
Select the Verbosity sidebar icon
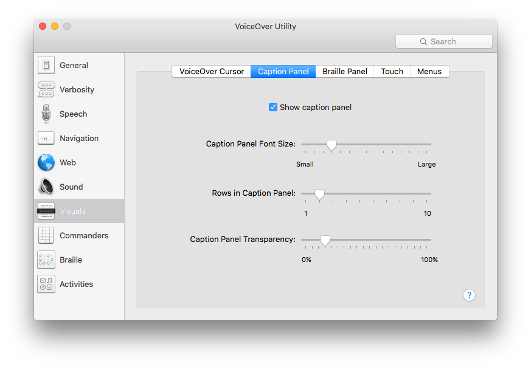point(77,89)
